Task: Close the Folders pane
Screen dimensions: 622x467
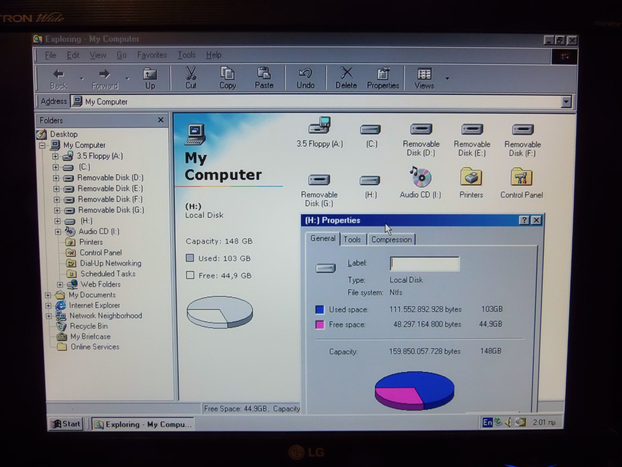Action: (x=161, y=120)
